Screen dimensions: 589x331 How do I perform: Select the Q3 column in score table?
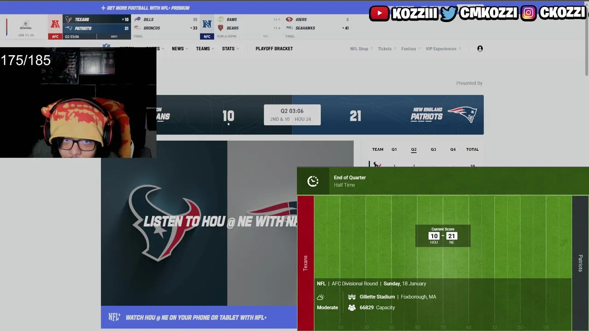(x=433, y=149)
